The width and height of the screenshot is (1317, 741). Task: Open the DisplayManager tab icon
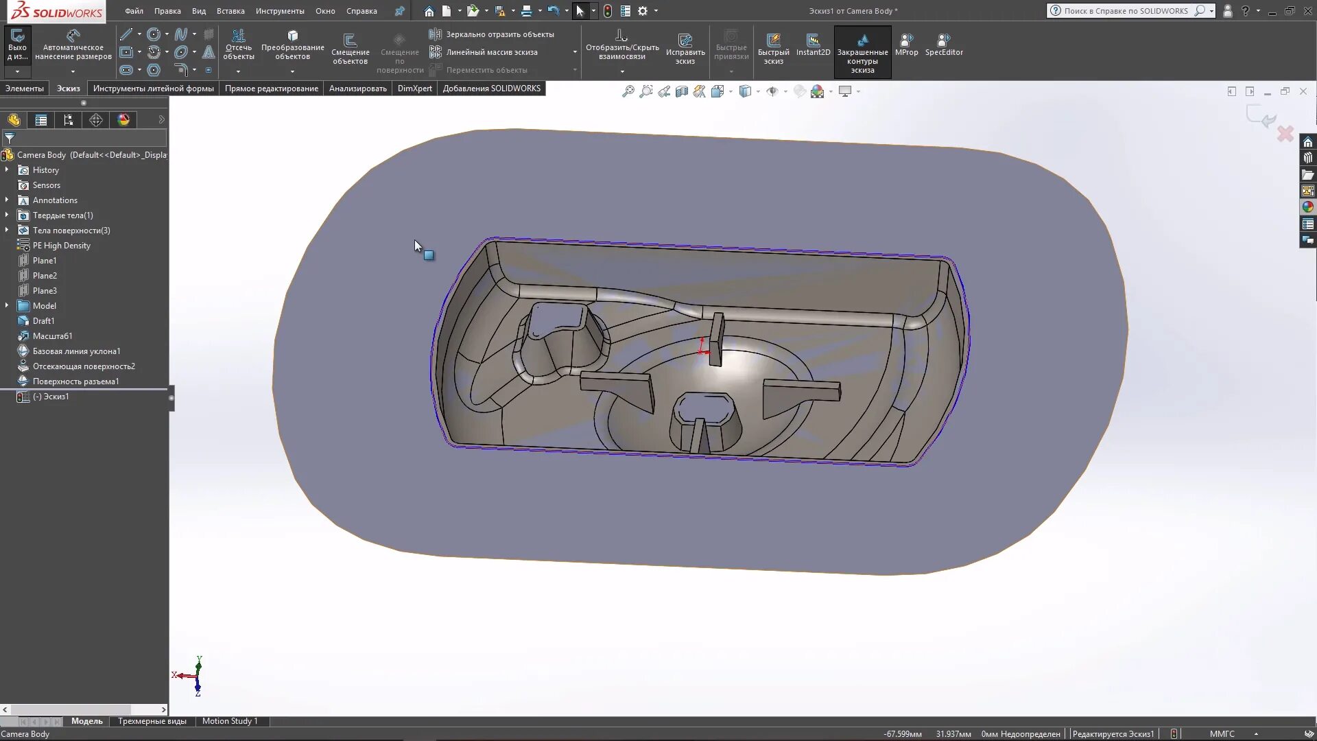coord(123,119)
